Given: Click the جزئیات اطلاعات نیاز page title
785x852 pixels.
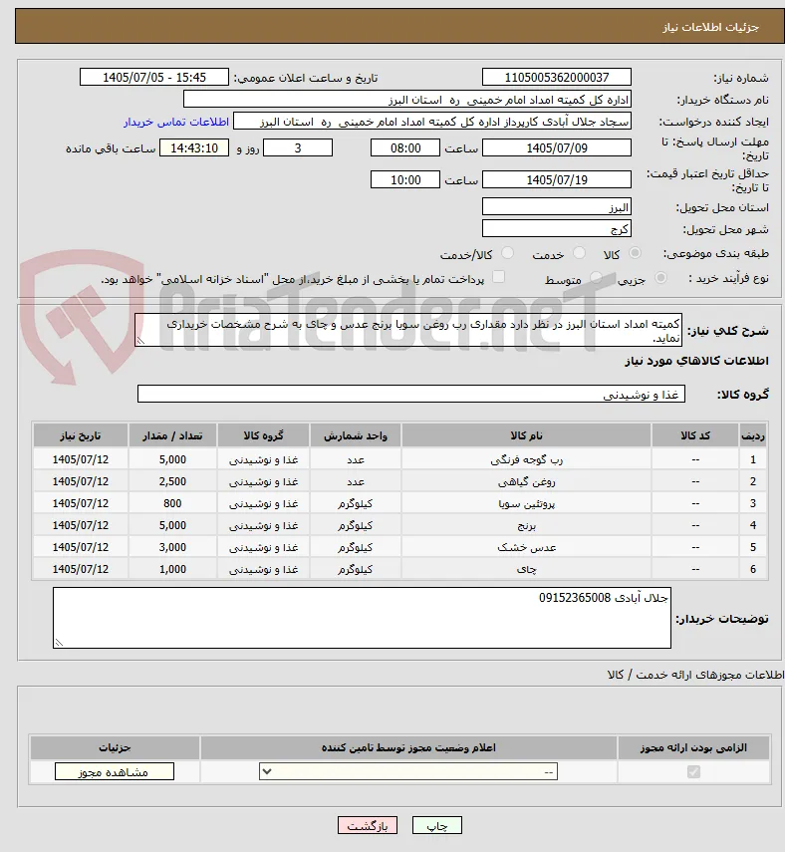Looking at the screenshot, I should [710, 27].
